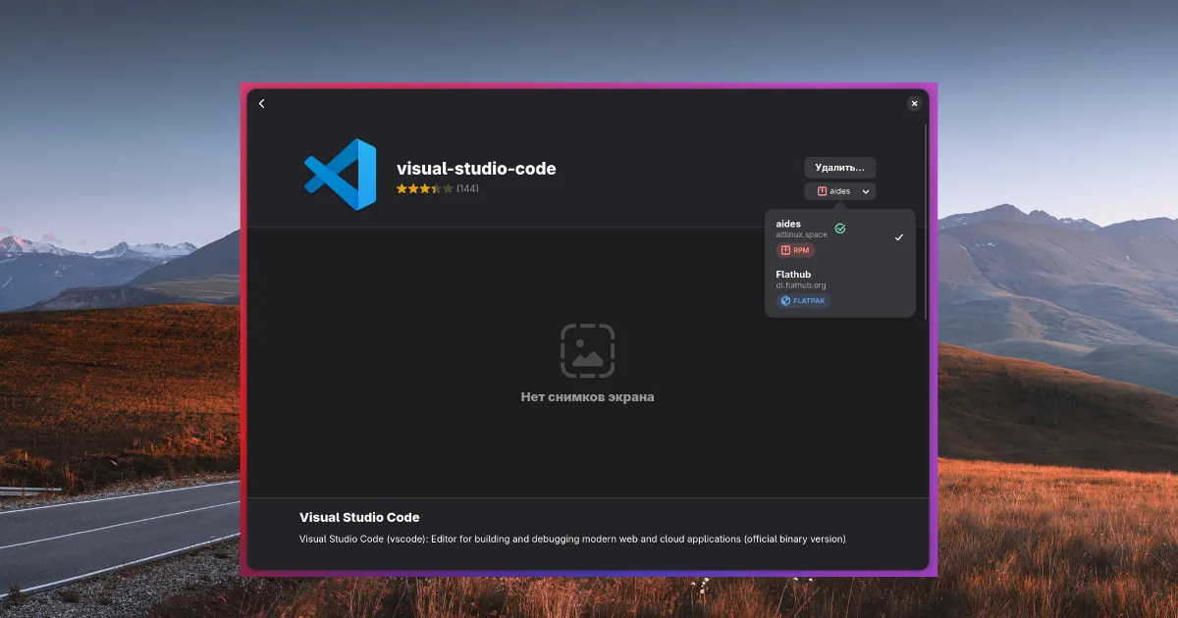This screenshot has width=1178, height=618.
Task: Click the blue FLATPAK package badge
Action: (803, 301)
